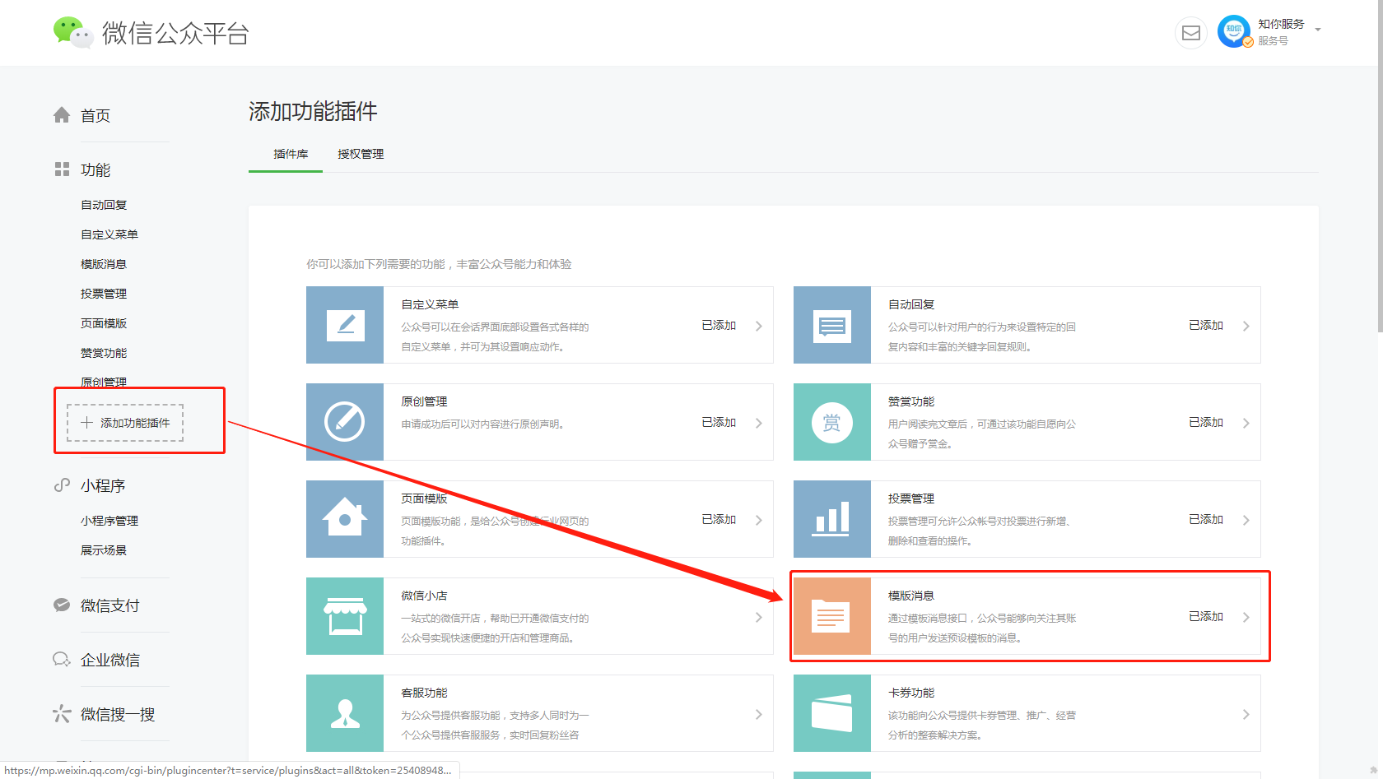
Task: Expand the 卡券功能 card chevron
Action: pyautogui.click(x=1246, y=714)
